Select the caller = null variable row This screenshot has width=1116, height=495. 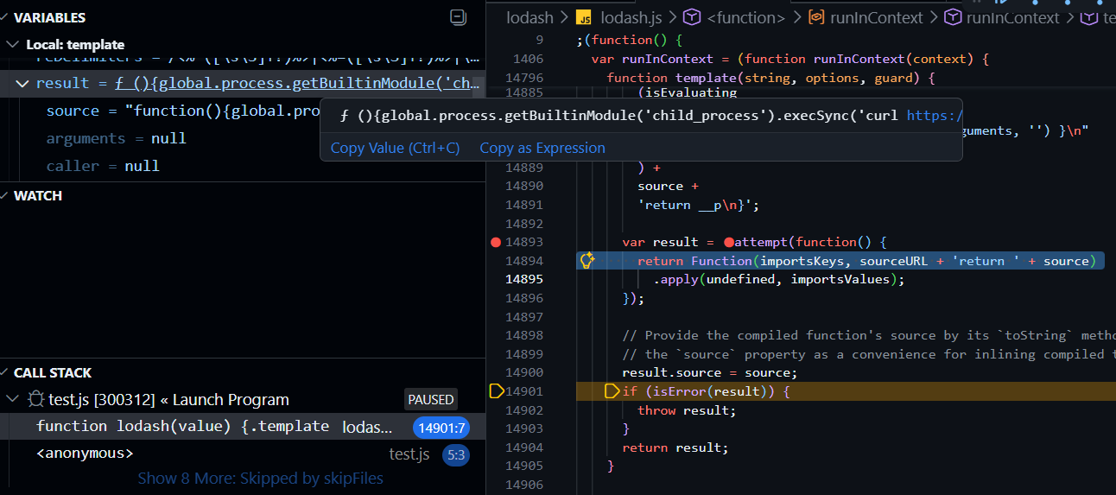(x=243, y=166)
